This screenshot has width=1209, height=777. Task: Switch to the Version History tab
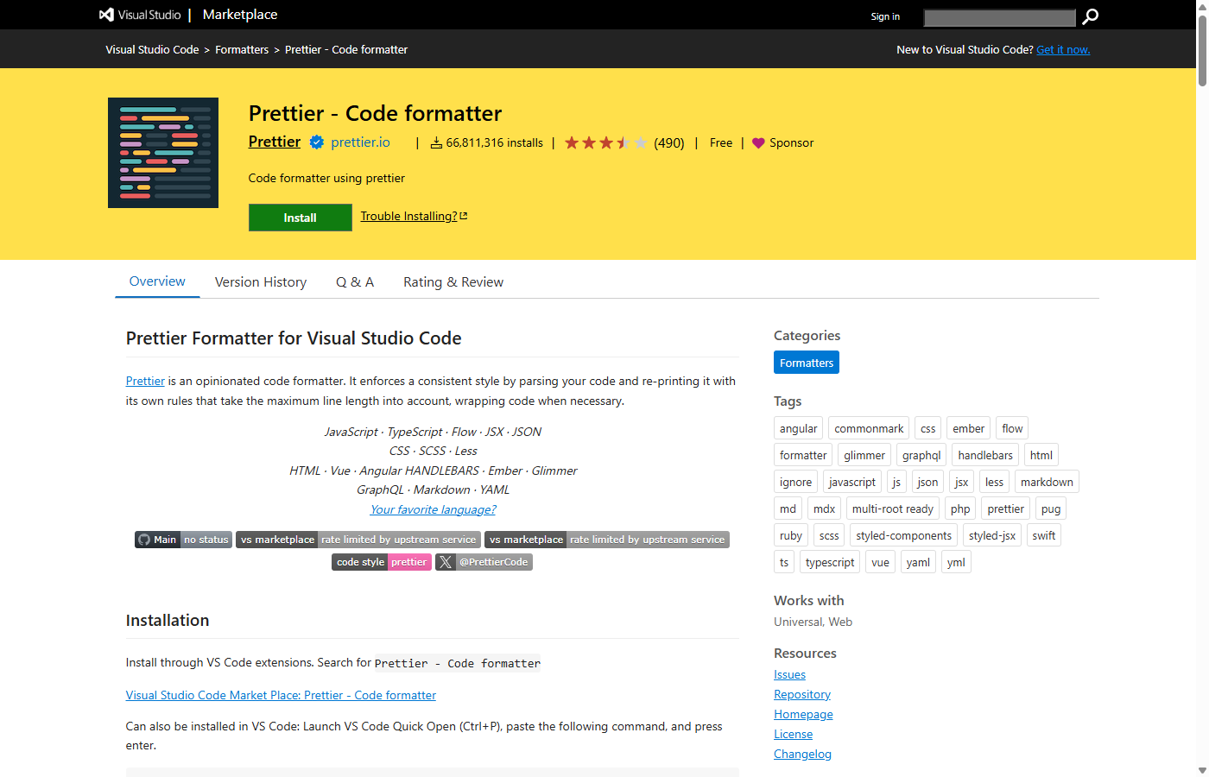pyautogui.click(x=261, y=282)
